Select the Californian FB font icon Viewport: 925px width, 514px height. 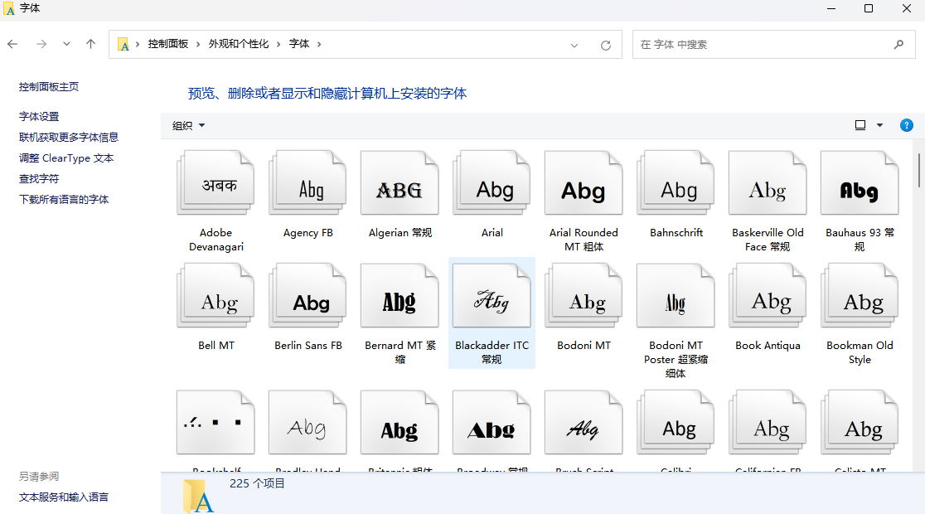[x=768, y=423]
